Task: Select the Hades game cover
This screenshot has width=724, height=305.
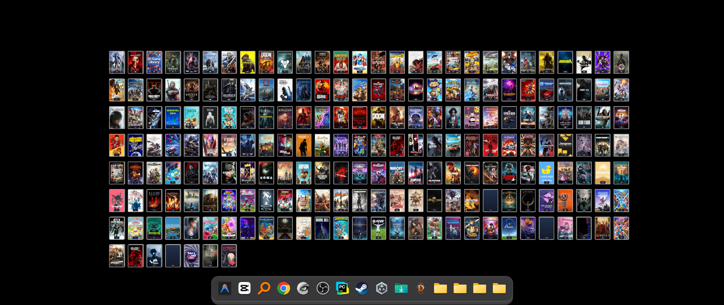Action: tap(378, 62)
